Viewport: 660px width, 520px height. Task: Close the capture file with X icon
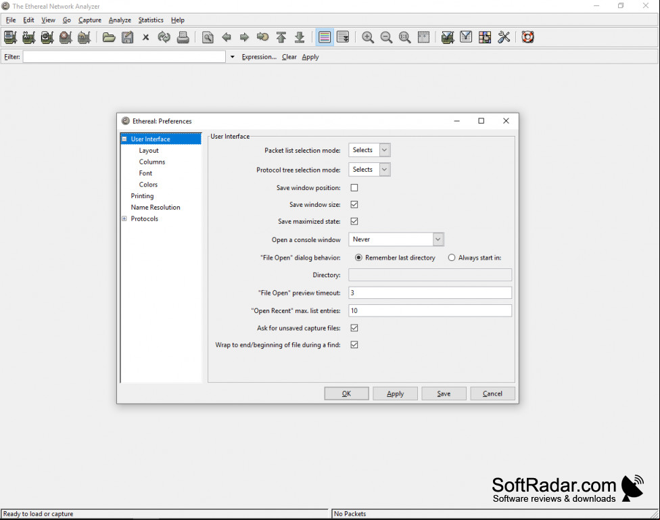pos(145,37)
